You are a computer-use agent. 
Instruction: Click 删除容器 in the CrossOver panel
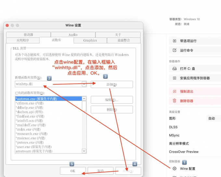point(195,101)
